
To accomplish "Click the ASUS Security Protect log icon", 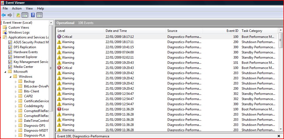I will click(10, 42).
